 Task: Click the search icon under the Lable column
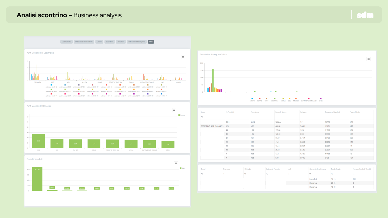(202, 117)
